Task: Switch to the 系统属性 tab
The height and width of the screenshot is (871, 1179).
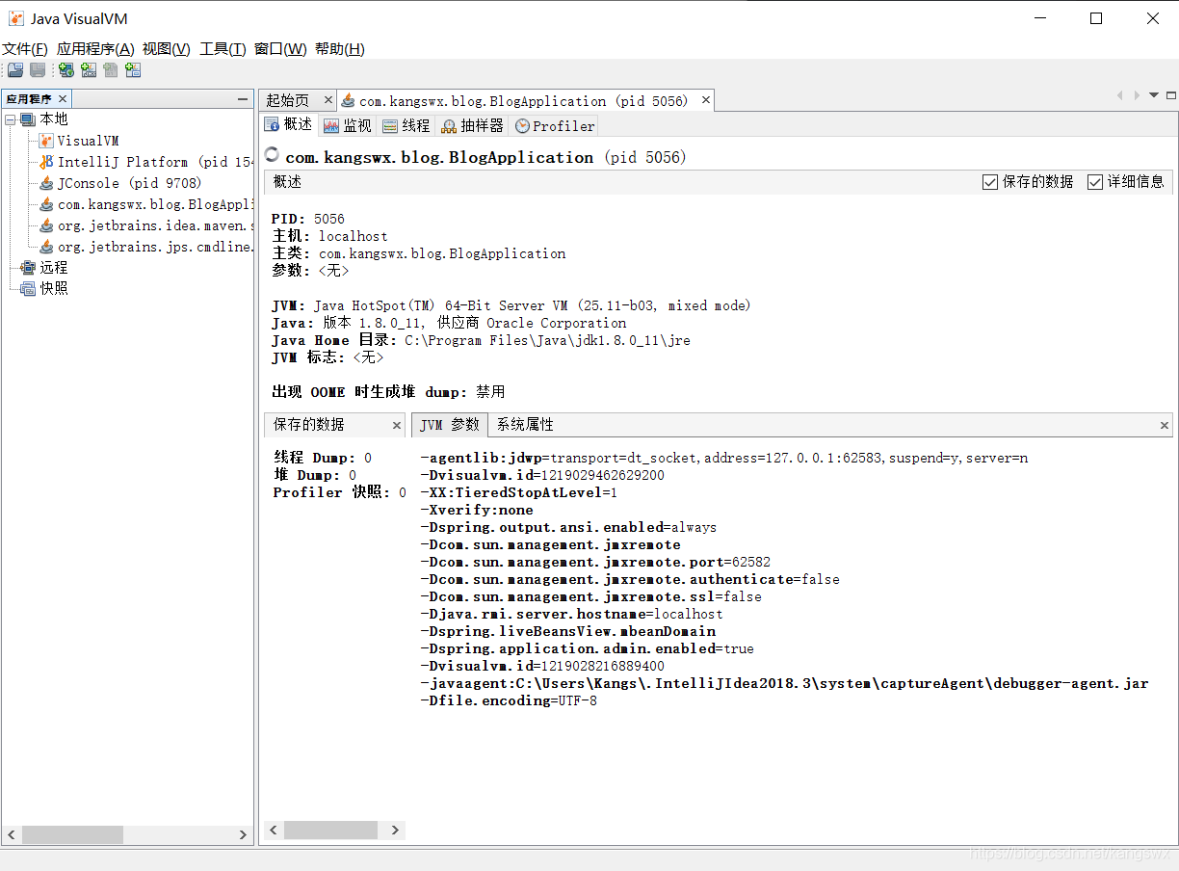Action: click(x=526, y=425)
